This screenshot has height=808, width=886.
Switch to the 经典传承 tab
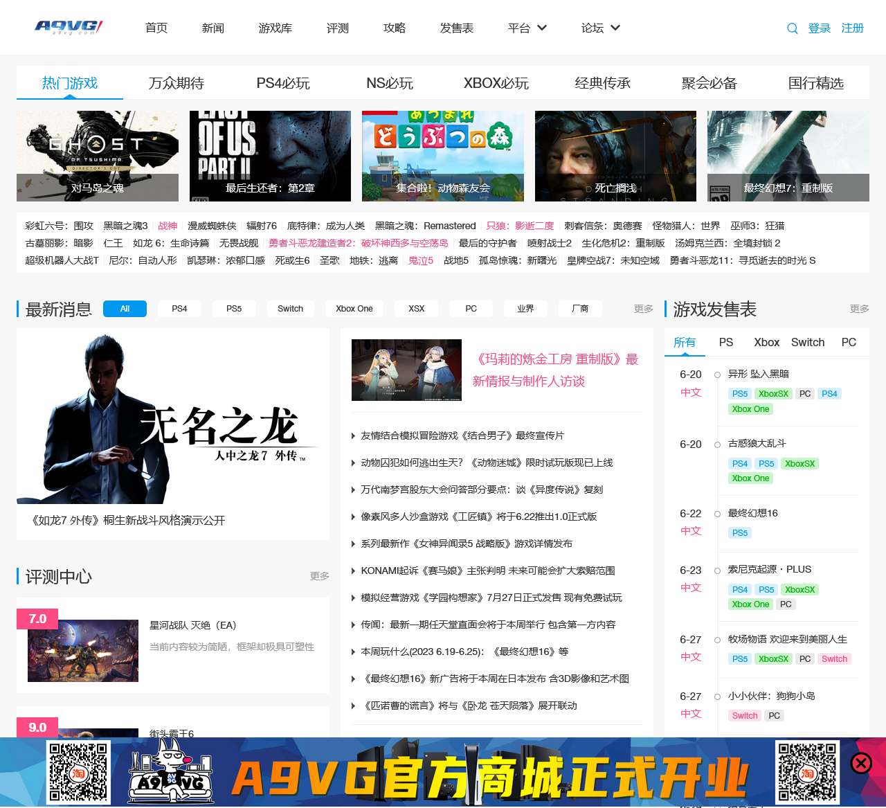tap(603, 83)
